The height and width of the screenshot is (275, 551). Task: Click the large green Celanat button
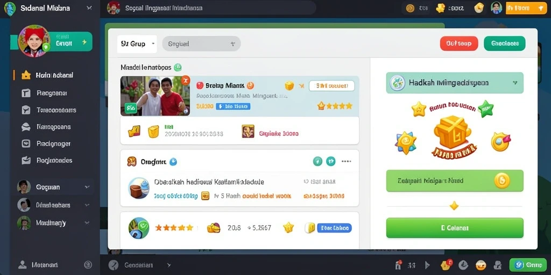[455, 228]
